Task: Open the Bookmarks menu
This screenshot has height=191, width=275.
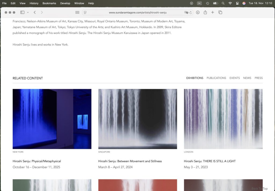Action: pyautogui.click(x=49, y=3)
